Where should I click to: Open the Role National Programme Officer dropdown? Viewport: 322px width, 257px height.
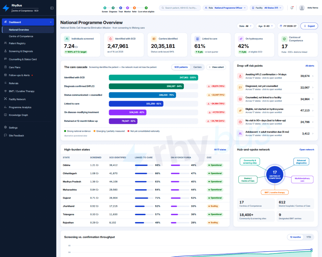(x=225, y=8)
